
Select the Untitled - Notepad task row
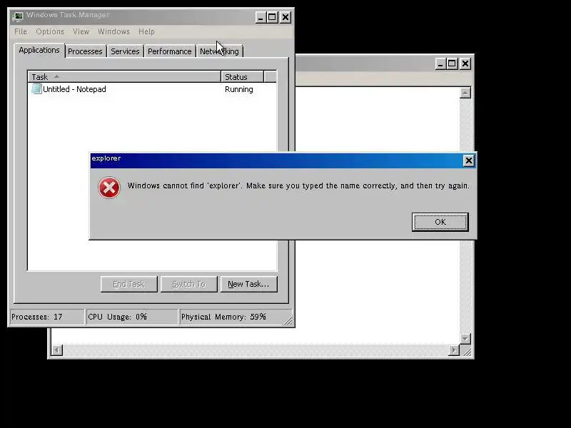[152, 89]
